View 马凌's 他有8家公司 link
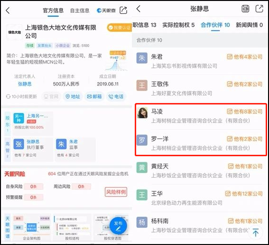 [245, 112]
